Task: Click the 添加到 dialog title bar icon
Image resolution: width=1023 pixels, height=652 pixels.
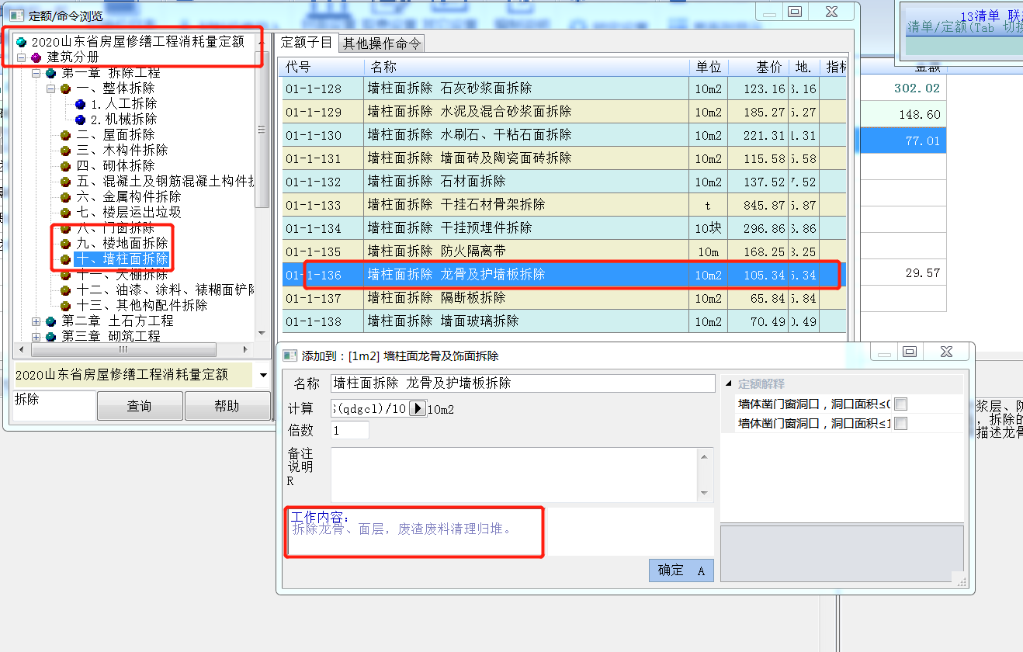Action: pyautogui.click(x=290, y=355)
